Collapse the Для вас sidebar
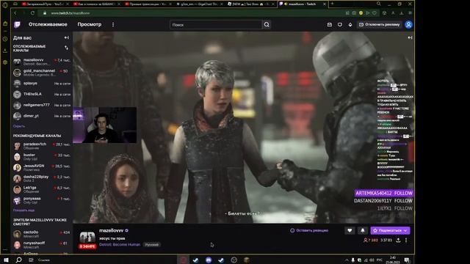The height and width of the screenshot is (264, 470). pos(67,37)
